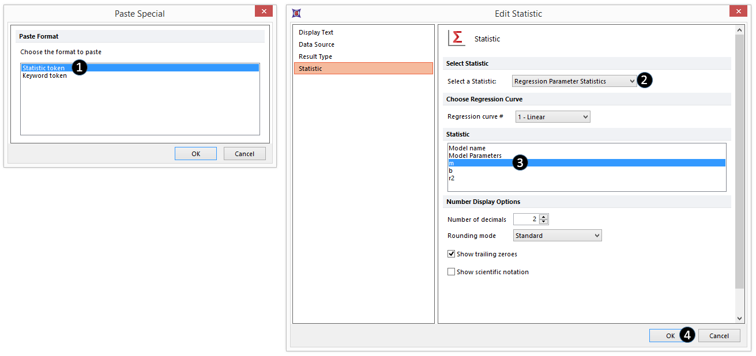Enable Show scientific notation

pyautogui.click(x=451, y=272)
